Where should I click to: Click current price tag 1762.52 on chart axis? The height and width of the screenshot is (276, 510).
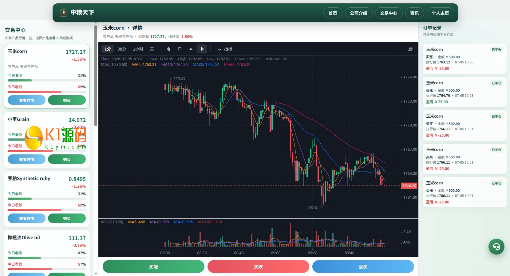pyautogui.click(x=409, y=185)
